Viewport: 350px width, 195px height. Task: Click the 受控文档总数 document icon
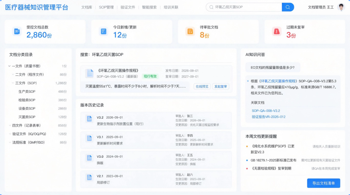(17, 32)
